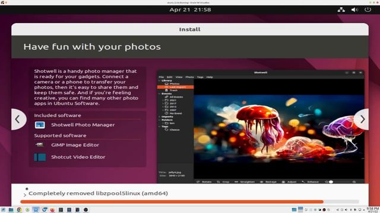Select the GIMP Image Editor label

click(x=75, y=145)
